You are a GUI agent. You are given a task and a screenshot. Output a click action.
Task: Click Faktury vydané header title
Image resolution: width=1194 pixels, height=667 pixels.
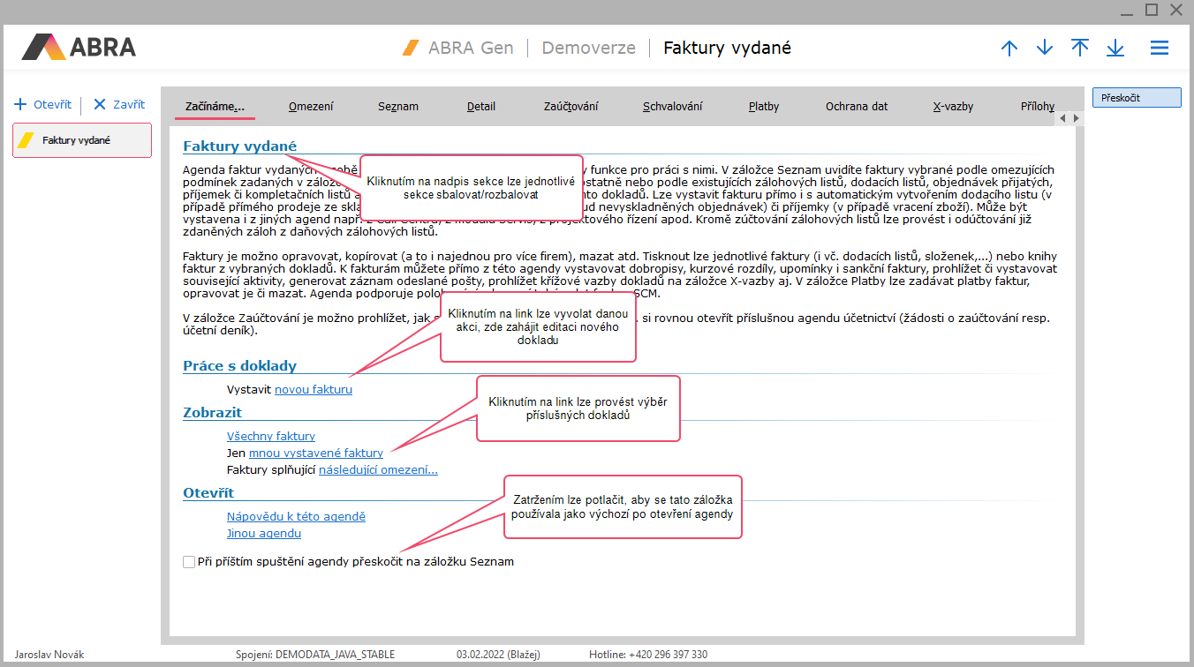tap(727, 48)
